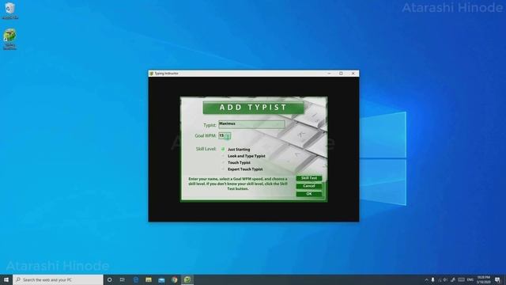Click the taskbar search box
The image size is (506, 285).
click(58, 279)
